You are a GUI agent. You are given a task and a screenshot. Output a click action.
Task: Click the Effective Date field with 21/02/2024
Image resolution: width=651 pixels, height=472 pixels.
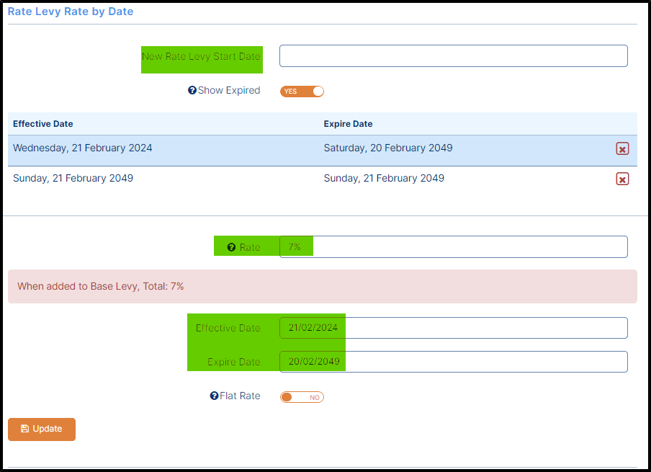click(x=453, y=328)
